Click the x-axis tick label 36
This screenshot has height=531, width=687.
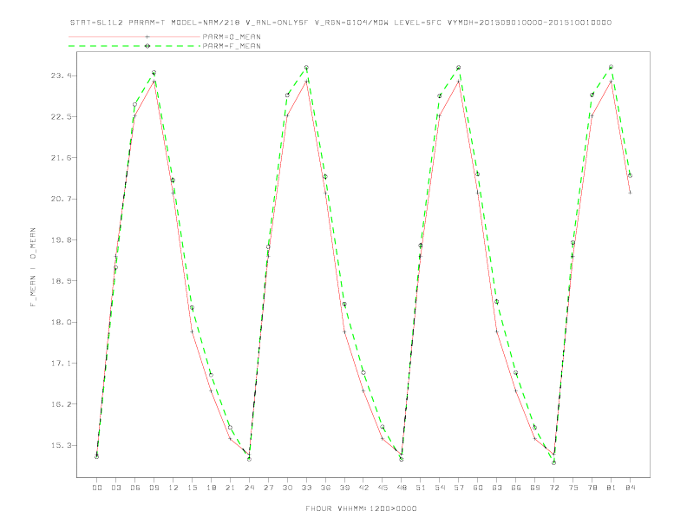(x=325, y=488)
